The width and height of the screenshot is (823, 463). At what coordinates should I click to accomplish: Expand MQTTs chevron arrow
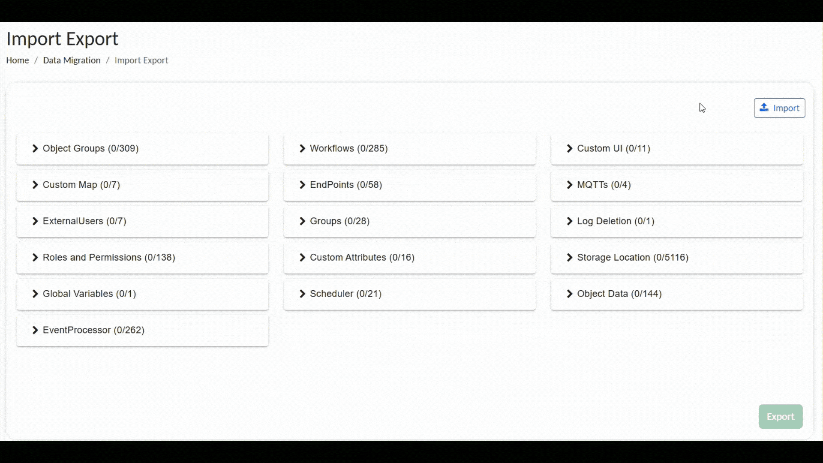point(569,185)
